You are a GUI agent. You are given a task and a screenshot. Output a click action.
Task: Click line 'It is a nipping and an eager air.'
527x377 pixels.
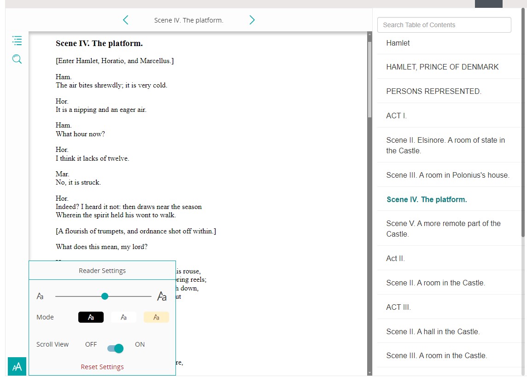pos(101,110)
